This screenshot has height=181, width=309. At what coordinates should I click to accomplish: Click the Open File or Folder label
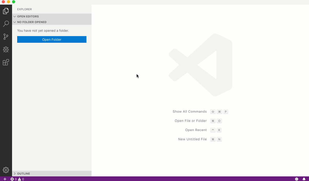(x=191, y=121)
